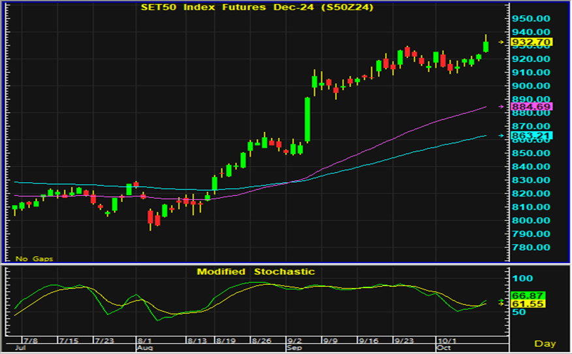Click the yellow 61.55 stochastic value
Image resolution: width=572 pixels, height=354 pixels.
click(x=524, y=304)
